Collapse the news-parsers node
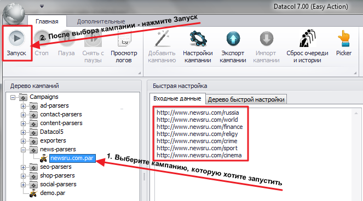 (23, 150)
